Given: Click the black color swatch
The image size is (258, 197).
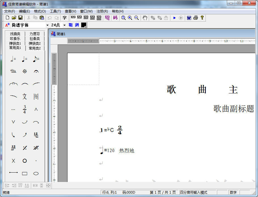Looking at the screenshot, I should (x=83, y=25).
